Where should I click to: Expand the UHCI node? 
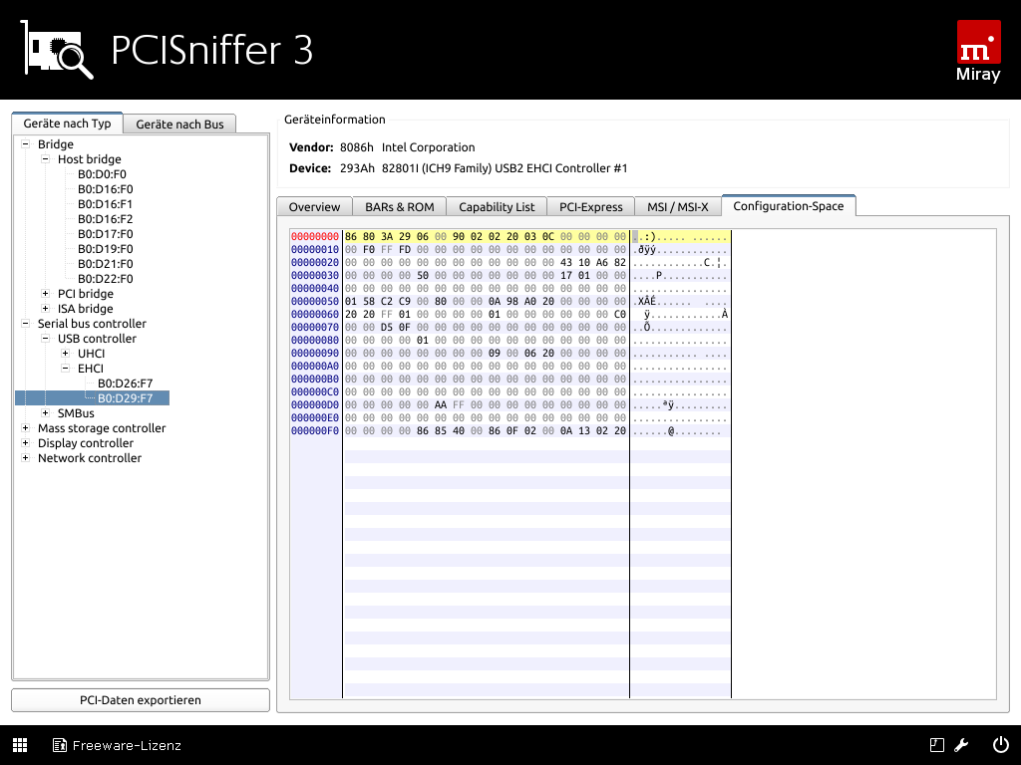[65, 354]
